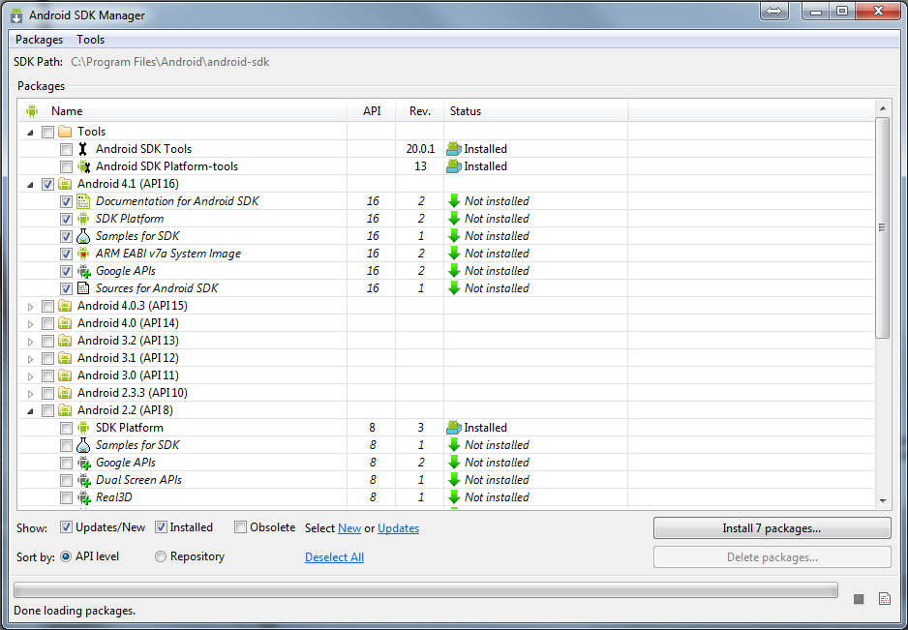Expand the Android 4.0 (API 14) group

pos(31,323)
